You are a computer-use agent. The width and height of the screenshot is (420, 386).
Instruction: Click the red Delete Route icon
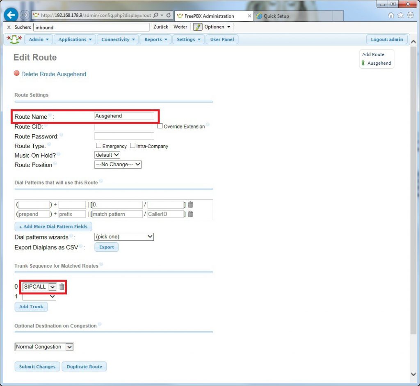pos(17,73)
